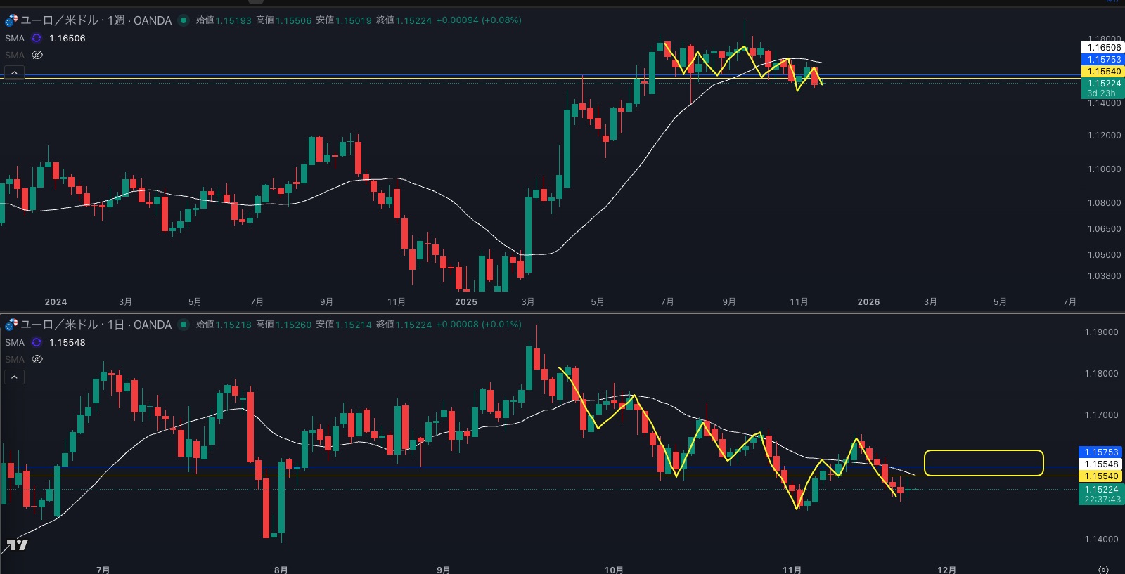Screen dimensions: 1125x574
Task: Click the green market status dot on weekly chart
Action: coord(184,20)
